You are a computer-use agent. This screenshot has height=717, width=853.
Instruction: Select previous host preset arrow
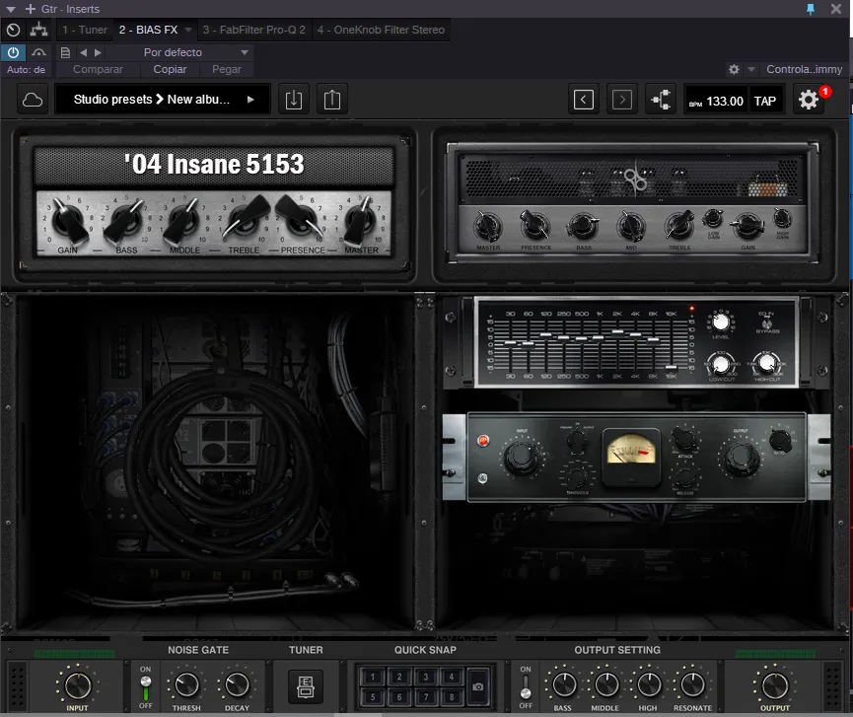(83, 53)
